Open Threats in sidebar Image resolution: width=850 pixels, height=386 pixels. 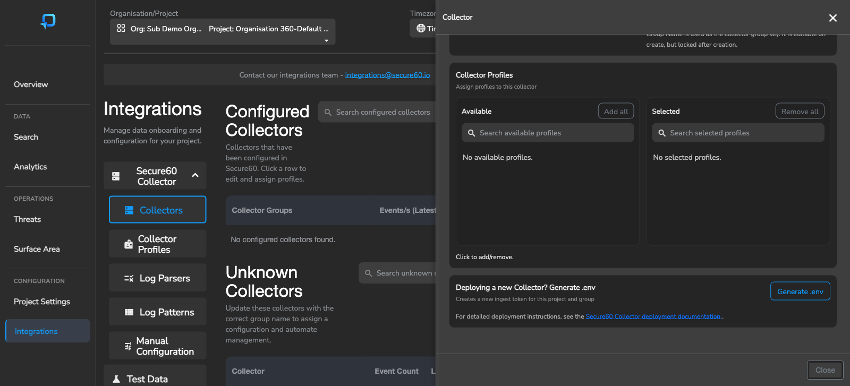point(27,219)
